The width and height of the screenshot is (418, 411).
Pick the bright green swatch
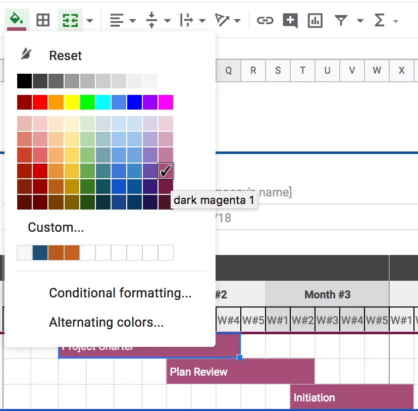coord(87,102)
